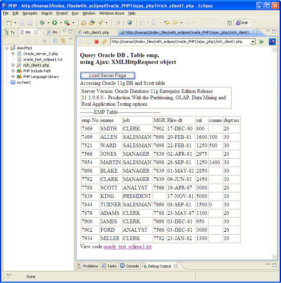Close the browser editor tab
Viewport: 281px width, 283px height.
255,32
